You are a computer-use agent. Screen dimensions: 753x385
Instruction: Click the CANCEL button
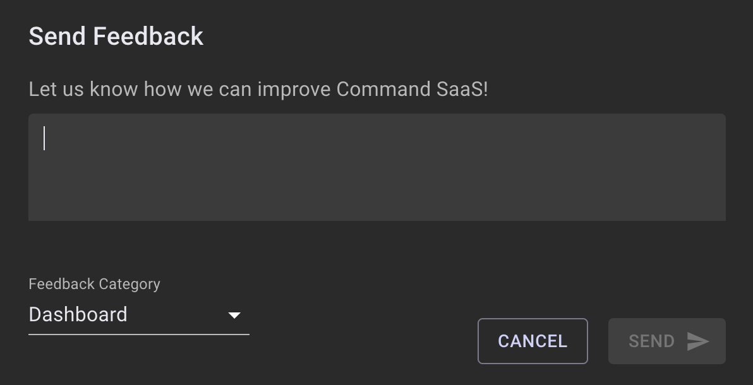point(533,341)
